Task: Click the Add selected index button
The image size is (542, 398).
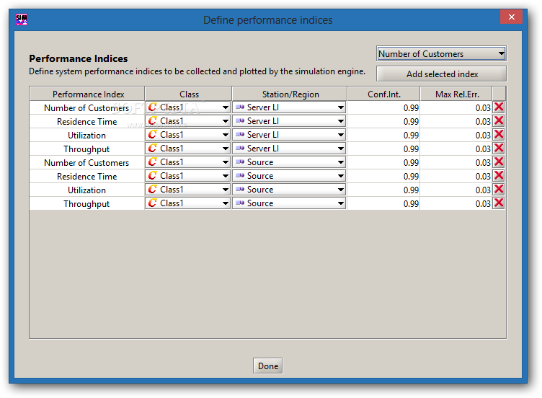Action: (441, 74)
